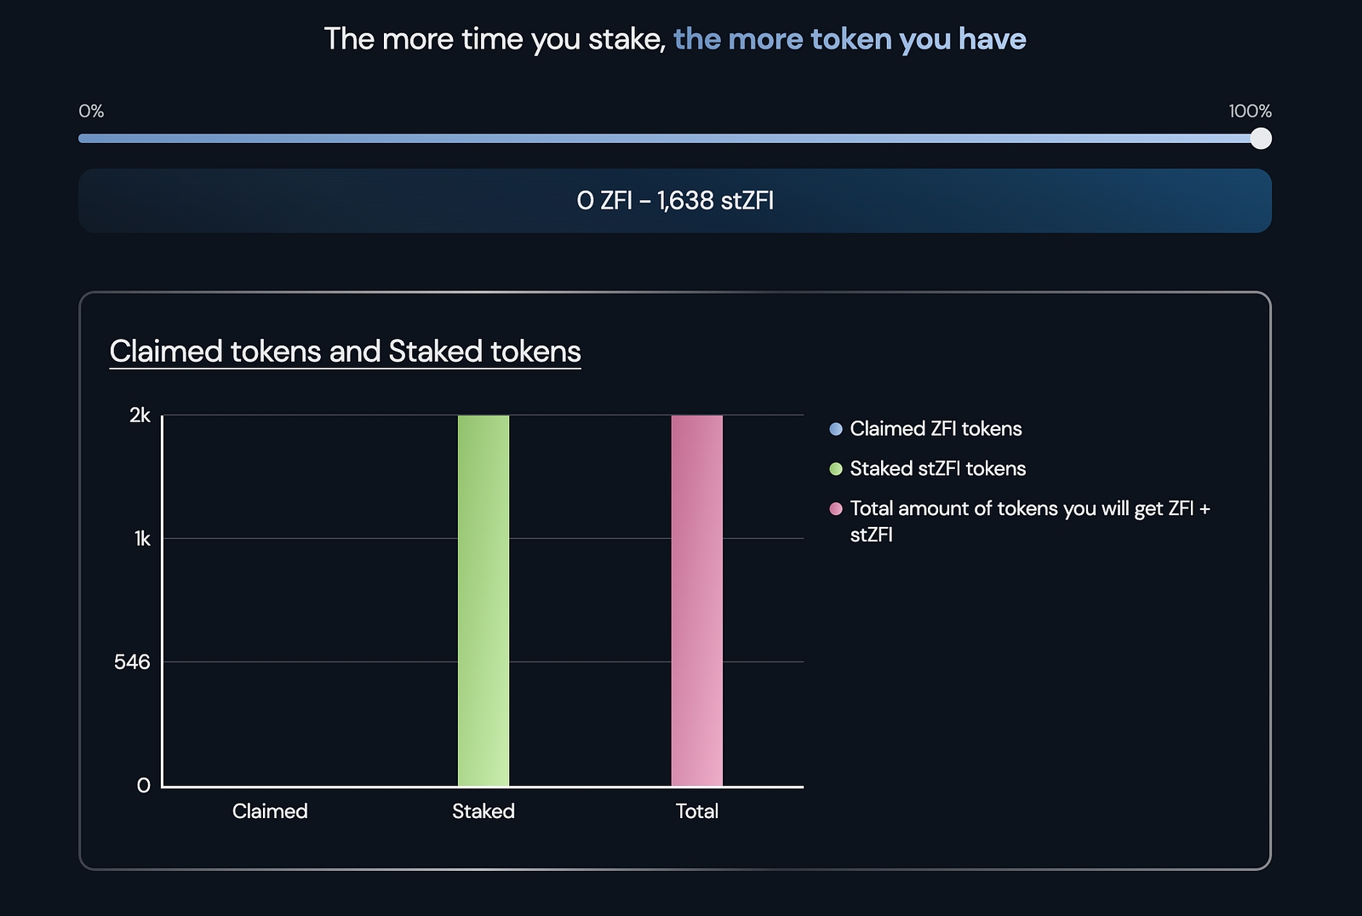This screenshot has width=1362, height=916.
Task: Click the Claimed tokens and Staked tokens heading
Action: point(345,352)
